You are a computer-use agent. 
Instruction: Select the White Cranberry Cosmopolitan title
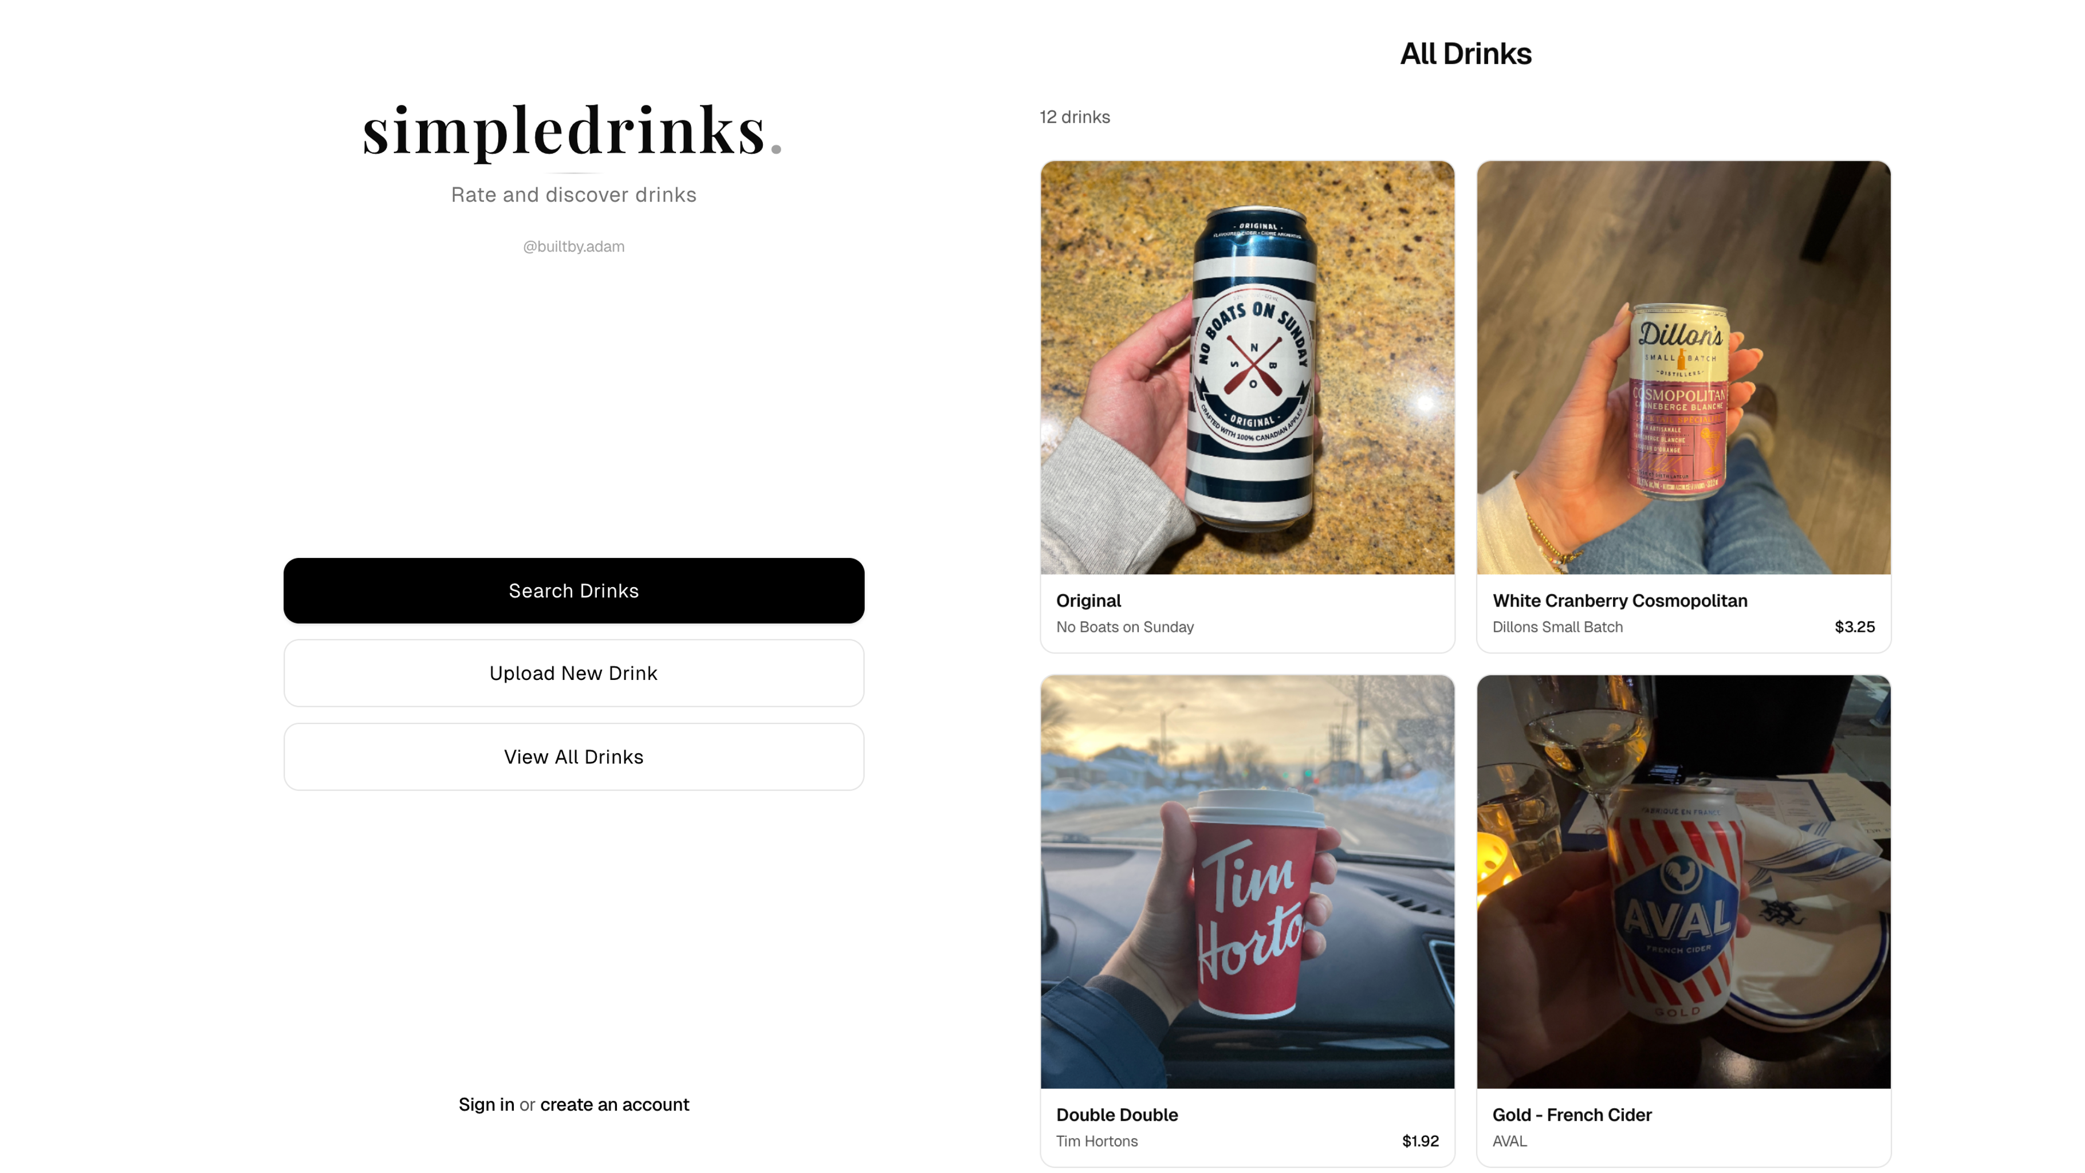1620,601
